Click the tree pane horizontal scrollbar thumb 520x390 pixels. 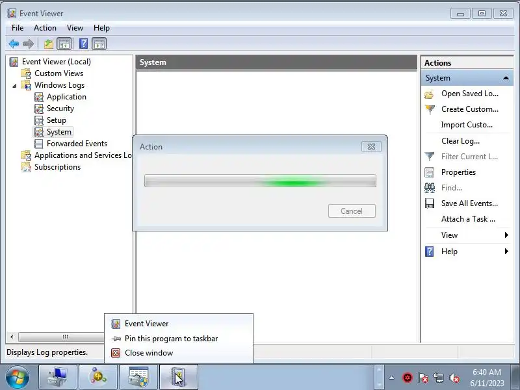click(x=61, y=337)
